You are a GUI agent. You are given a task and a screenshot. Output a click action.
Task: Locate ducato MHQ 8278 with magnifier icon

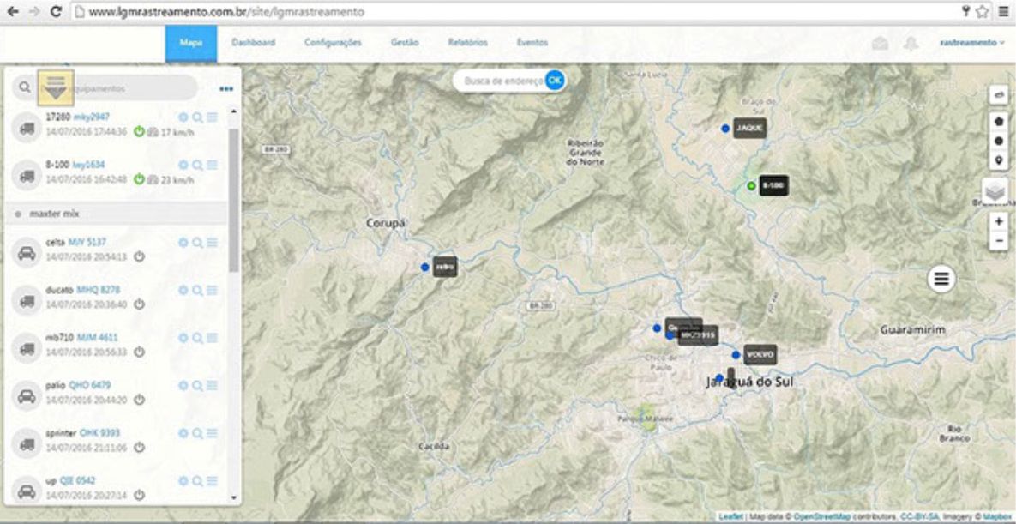coord(197,291)
